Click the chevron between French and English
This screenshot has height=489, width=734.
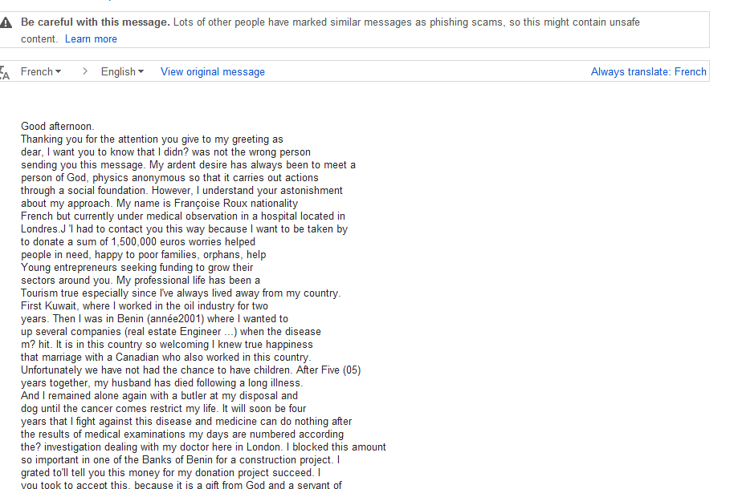click(x=85, y=71)
